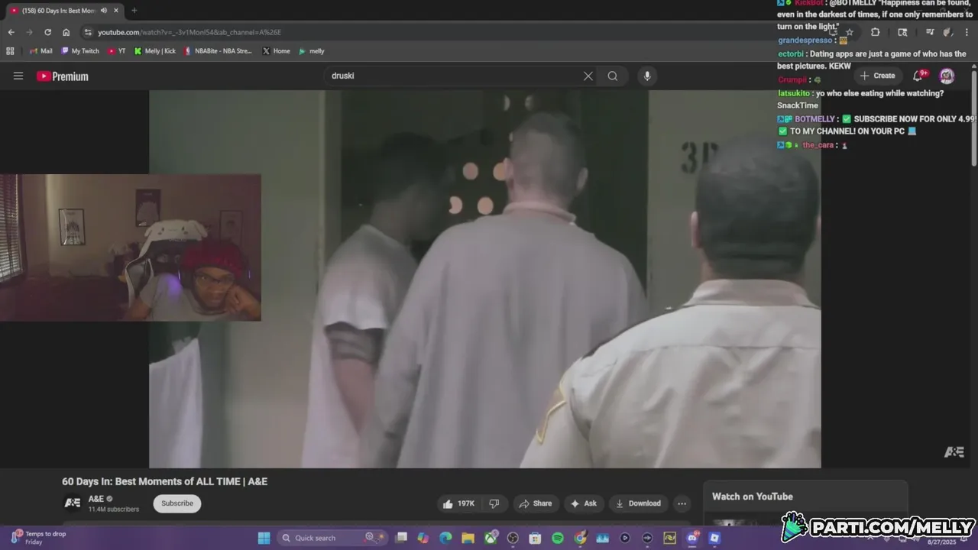Go forward in the browser

[29, 32]
